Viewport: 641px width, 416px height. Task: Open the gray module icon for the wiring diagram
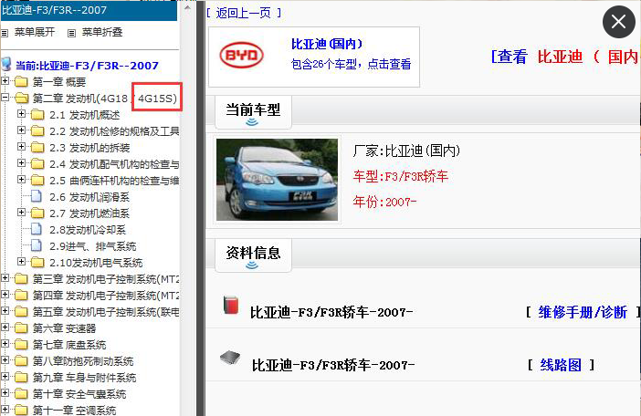point(230,358)
